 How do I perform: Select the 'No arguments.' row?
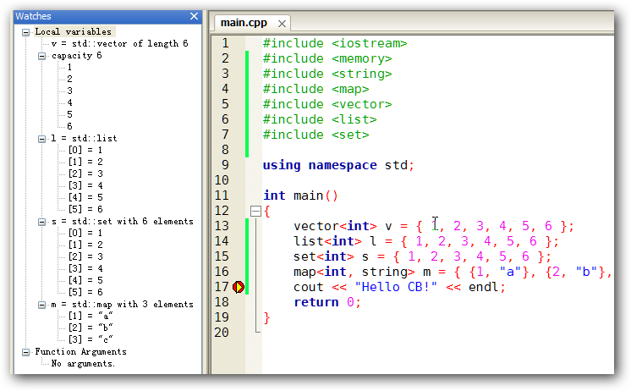point(83,364)
